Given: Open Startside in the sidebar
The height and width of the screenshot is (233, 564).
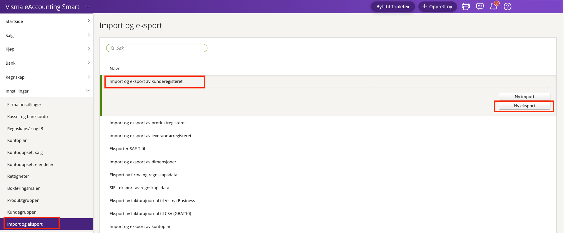Looking at the screenshot, I should [x=14, y=21].
